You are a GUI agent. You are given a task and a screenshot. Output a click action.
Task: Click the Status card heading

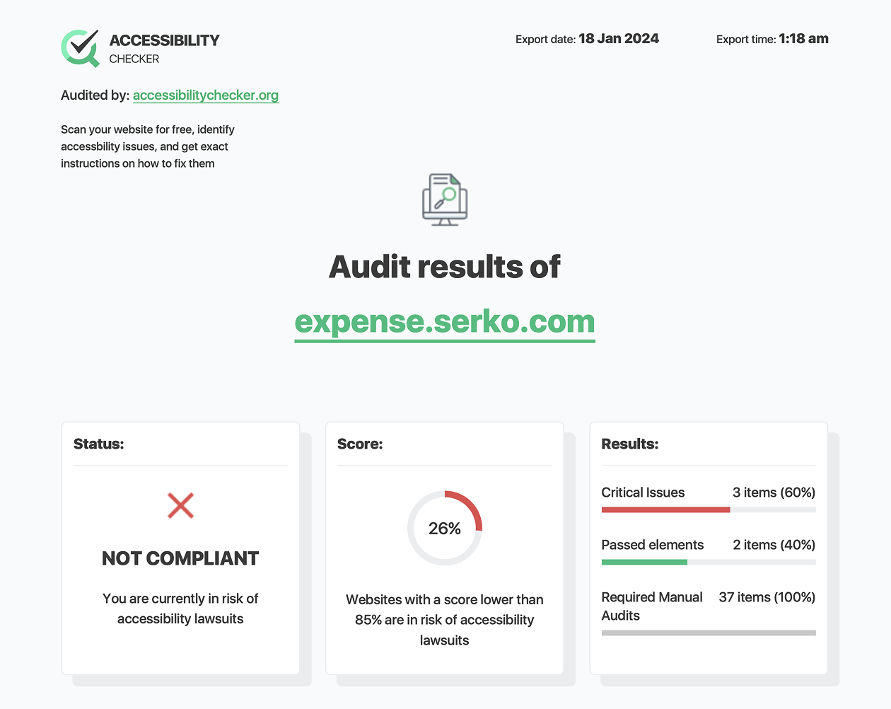coord(99,444)
